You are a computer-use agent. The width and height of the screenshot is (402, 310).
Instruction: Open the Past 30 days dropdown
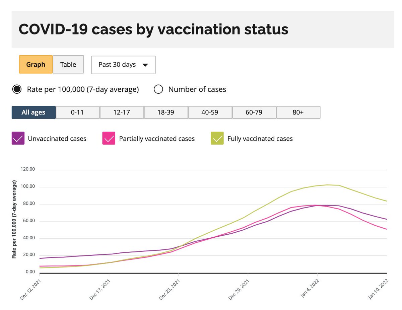(x=123, y=65)
